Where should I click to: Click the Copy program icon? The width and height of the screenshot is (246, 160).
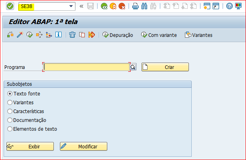pos(82,35)
